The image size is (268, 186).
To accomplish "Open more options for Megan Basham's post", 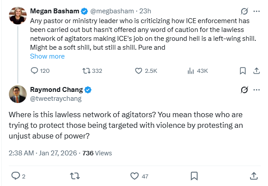I will pos(256,11).
